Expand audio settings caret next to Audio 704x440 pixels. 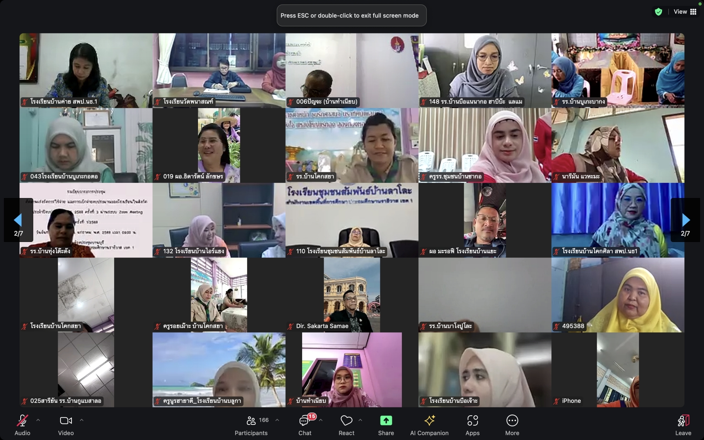tap(38, 420)
